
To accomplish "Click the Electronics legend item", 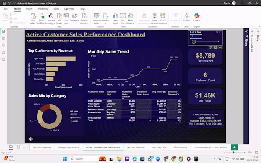I will pyautogui.click(x=75, y=117).
